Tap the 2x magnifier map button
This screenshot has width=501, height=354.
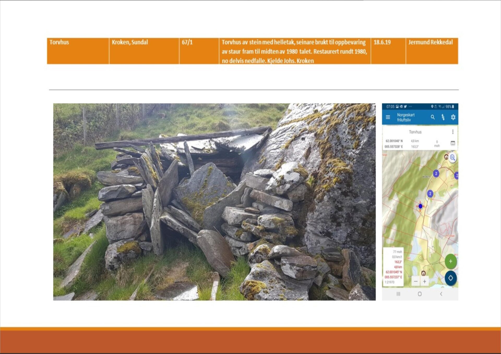click(452, 158)
